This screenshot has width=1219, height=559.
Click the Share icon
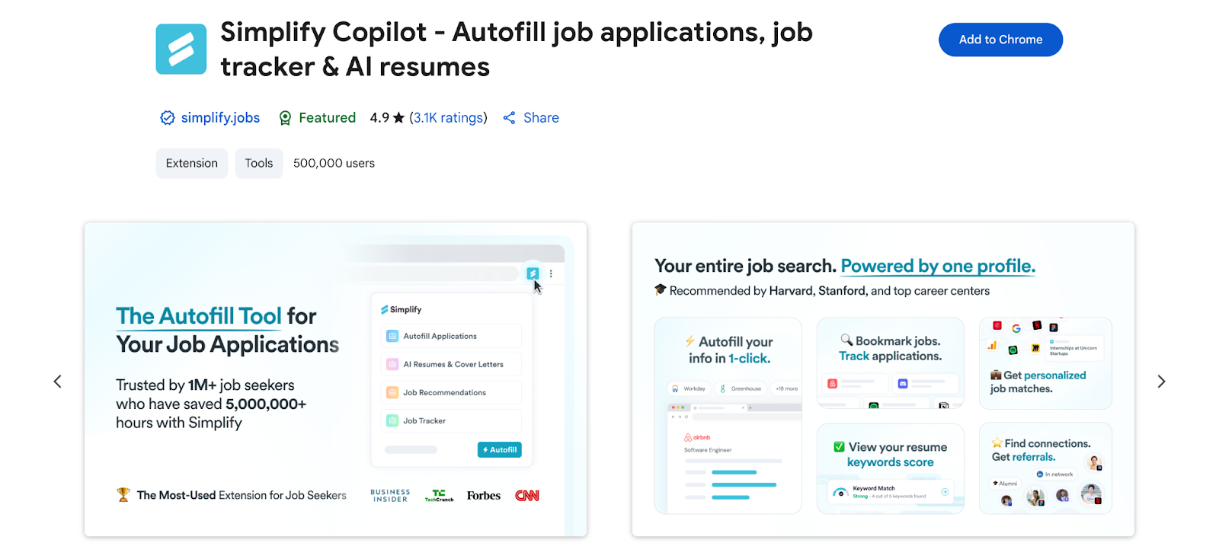coord(509,118)
